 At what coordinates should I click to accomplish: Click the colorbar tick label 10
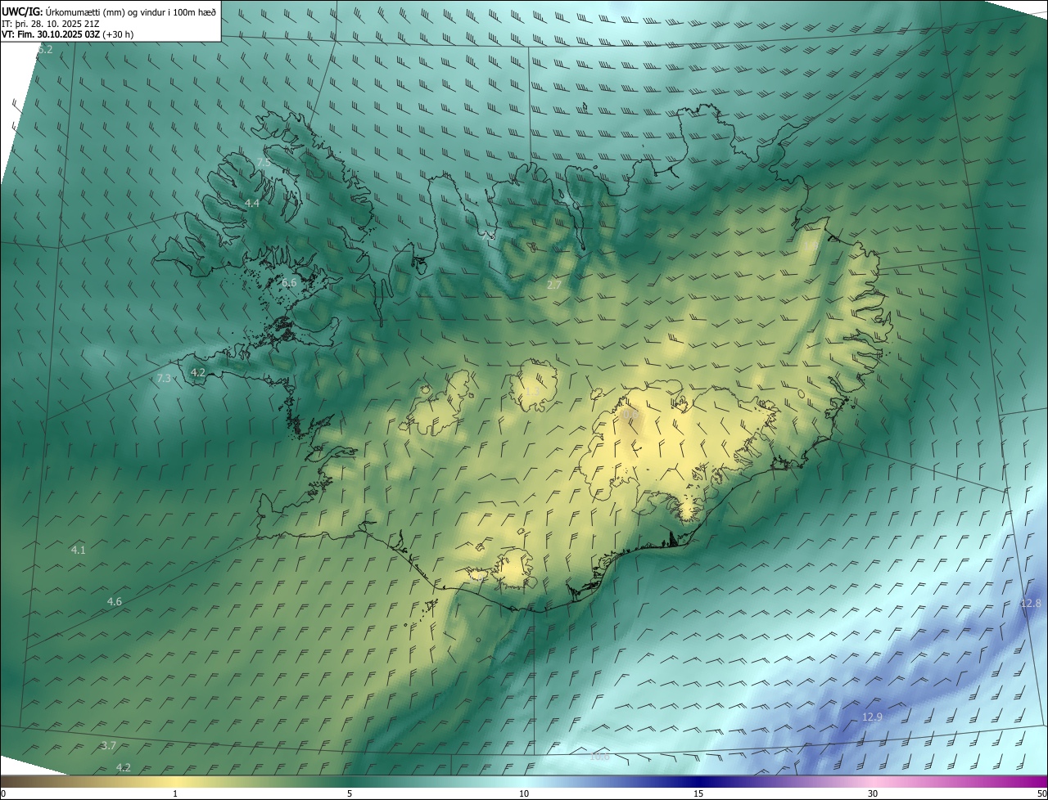pyautogui.click(x=524, y=794)
